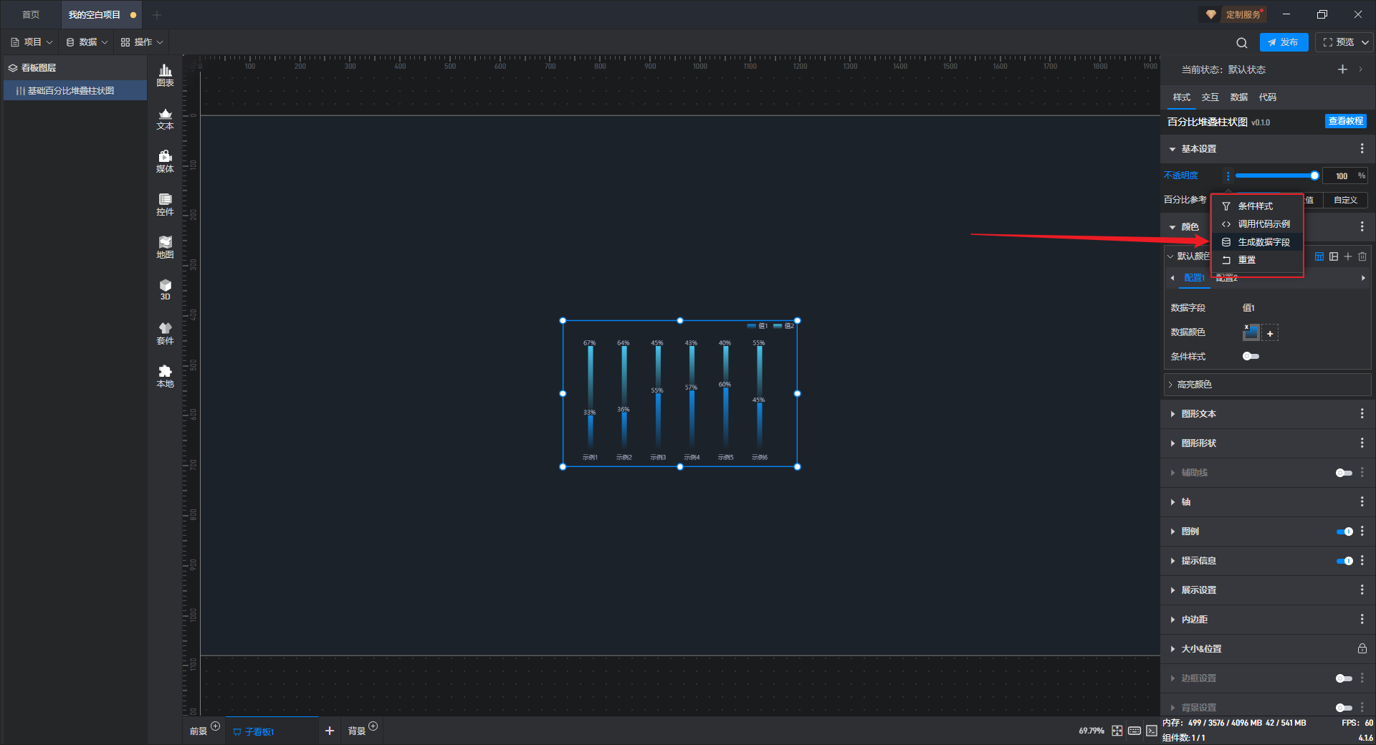Screen dimensions: 1376x745
Task: Open more options dots for 基本设置
Action: (x=1362, y=148)
